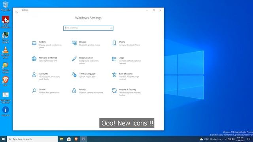Open the Update & Security refresh icon
This screenshot has height=142, width=253.
[x=114, y=90]
